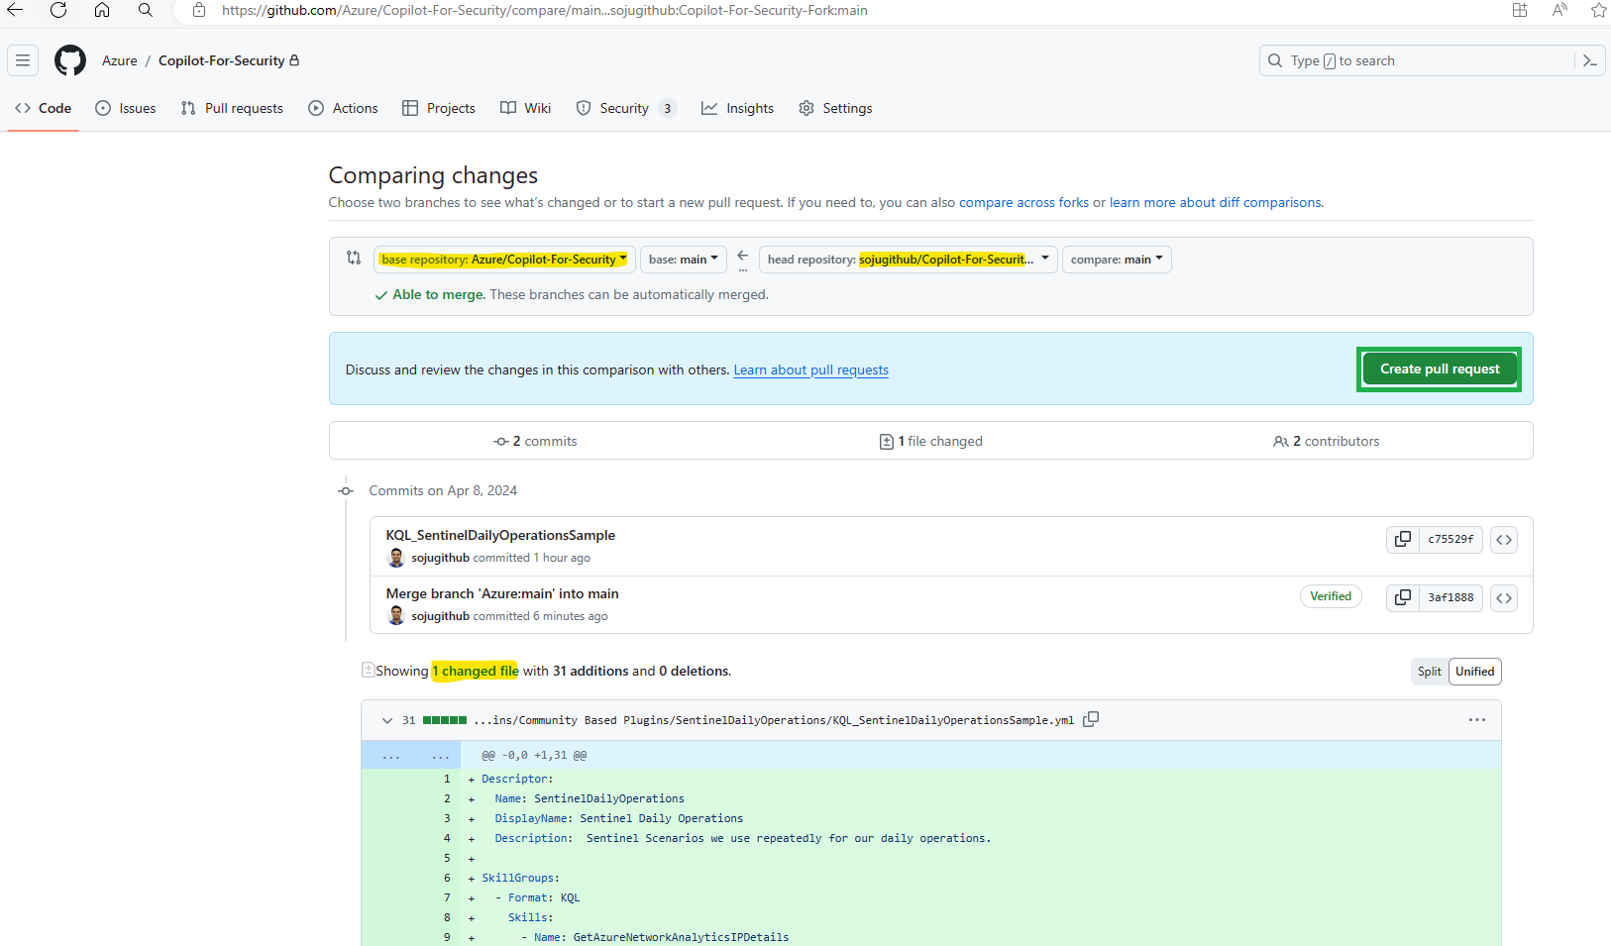Open the hamburger navigation menu
The width and height of the screenshot is (1611, 946).
tap(23, 60)
